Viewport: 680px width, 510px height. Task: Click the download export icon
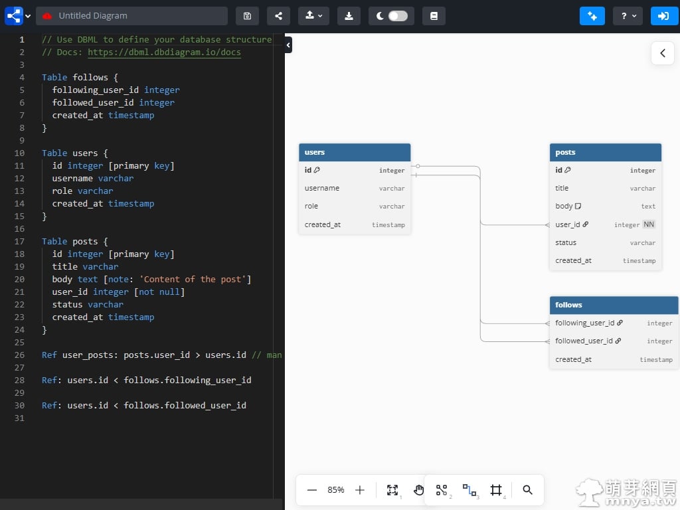tap(349, 16)
